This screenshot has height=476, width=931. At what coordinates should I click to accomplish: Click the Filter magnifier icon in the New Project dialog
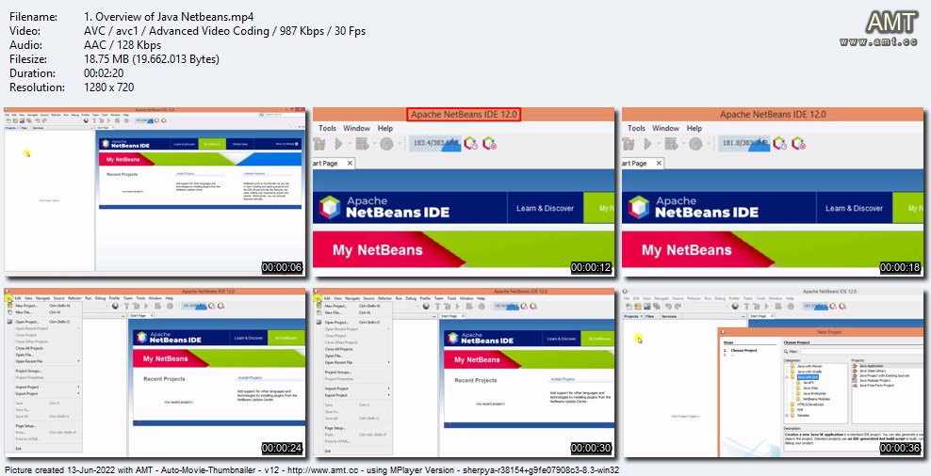(786, 352)
